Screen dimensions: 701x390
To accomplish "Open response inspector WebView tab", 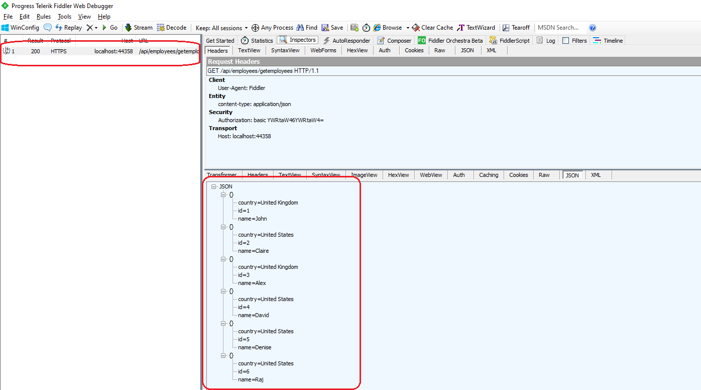I will pos(431,175).
